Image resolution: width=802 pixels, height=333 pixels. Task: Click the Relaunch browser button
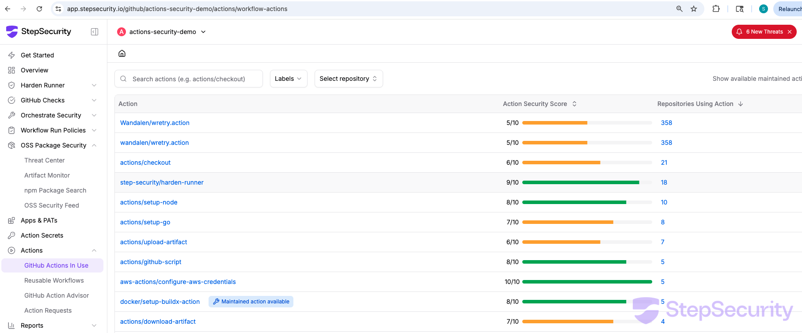click(x=788, y=9)
